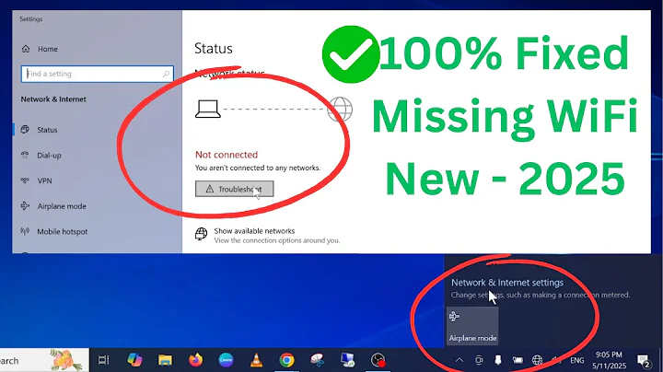Launch VLC media player from taskbar

(x=256, y=360)
